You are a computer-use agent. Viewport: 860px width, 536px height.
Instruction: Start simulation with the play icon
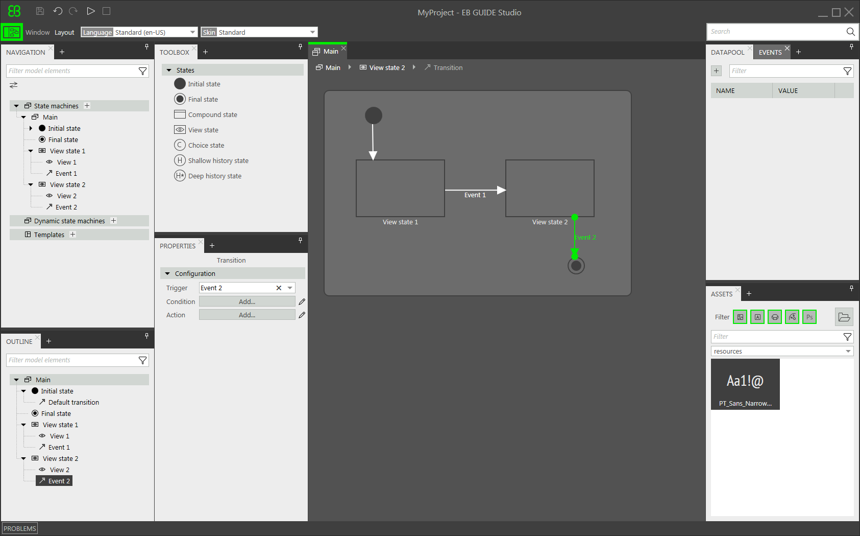[x=91, y=11]
